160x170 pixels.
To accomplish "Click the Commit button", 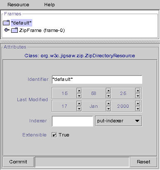I will point(18,162).
